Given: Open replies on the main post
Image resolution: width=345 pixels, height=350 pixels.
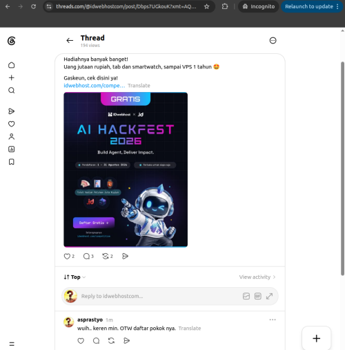Looking at the screenshot, I should (86, 256).
